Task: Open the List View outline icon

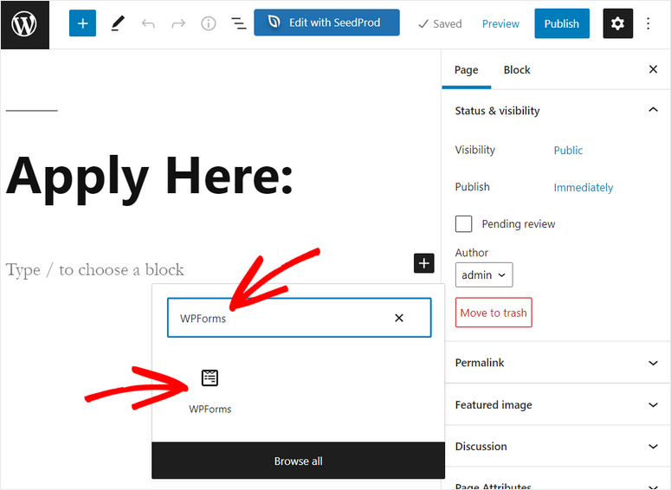Action: (x=238, y=23)
